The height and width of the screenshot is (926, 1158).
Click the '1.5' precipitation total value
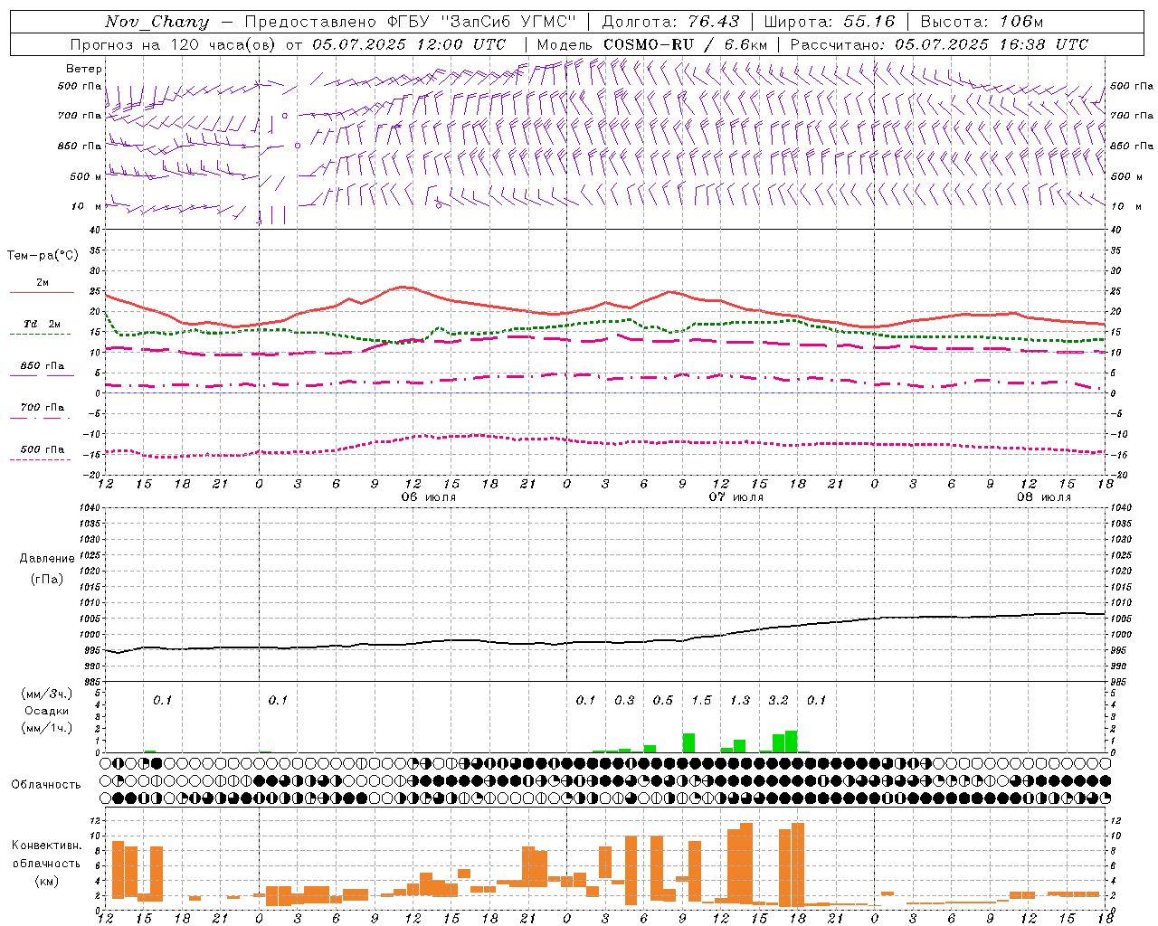click(701, 700)
